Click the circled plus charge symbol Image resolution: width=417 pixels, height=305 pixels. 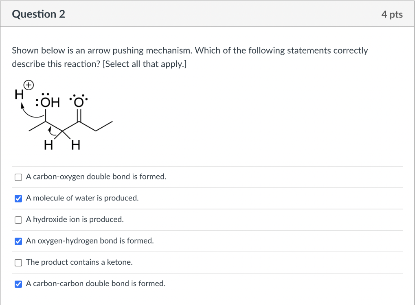point(29,85)
